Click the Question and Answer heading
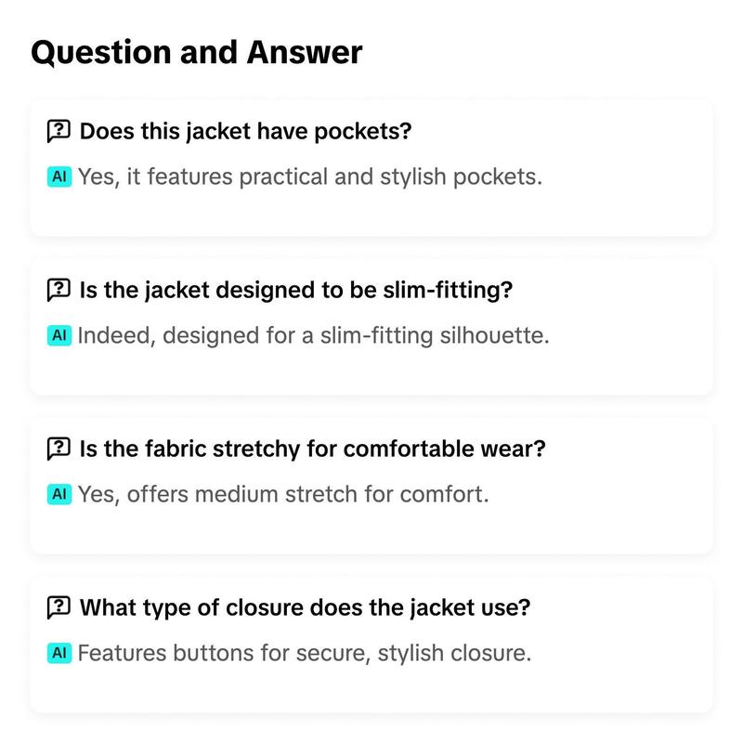Viewport: 743px width, 743px height. coord(197,52)
